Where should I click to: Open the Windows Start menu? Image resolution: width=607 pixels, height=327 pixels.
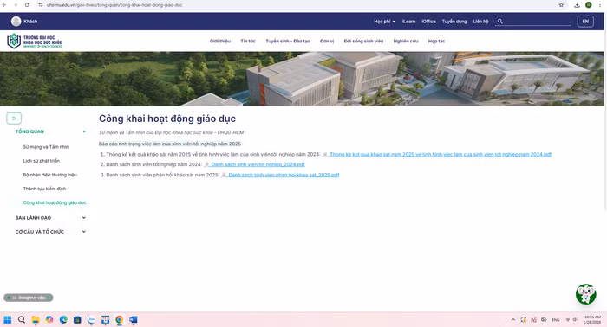(7, 320)
